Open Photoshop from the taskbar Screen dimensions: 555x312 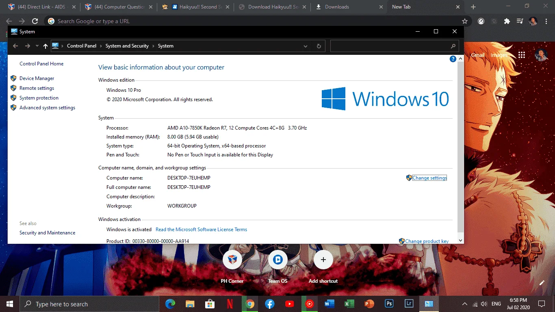389,304
